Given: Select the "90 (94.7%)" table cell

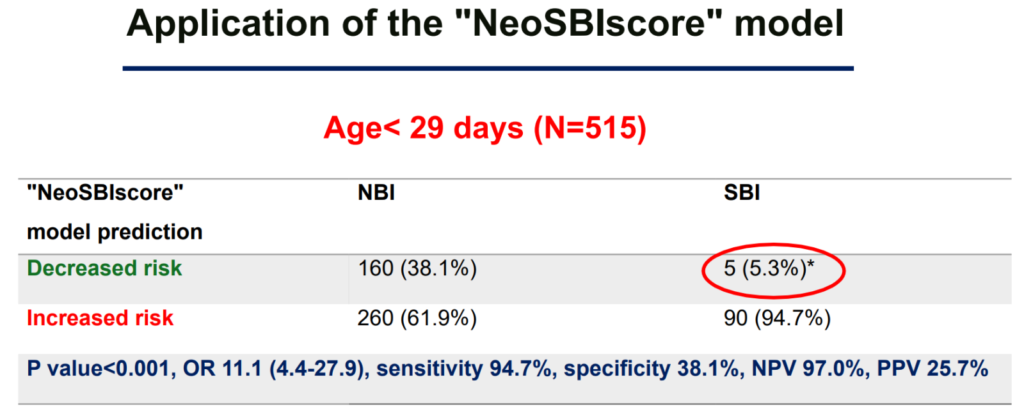Looking at the screenshot, I should 777,318.
